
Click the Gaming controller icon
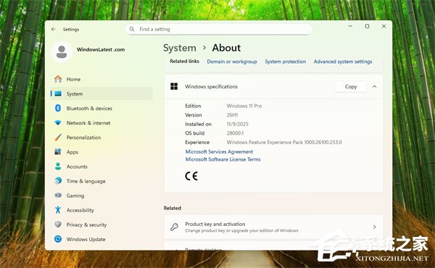pyautogui.click(x=58, y=196)
